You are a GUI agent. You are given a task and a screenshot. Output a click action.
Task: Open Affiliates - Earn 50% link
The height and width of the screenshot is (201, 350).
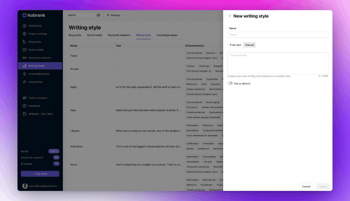coord(40,114)
